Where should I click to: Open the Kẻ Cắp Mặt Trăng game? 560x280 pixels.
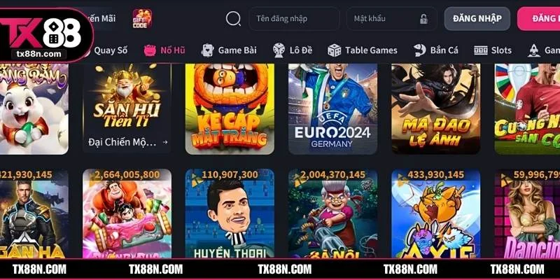(230, 109)
